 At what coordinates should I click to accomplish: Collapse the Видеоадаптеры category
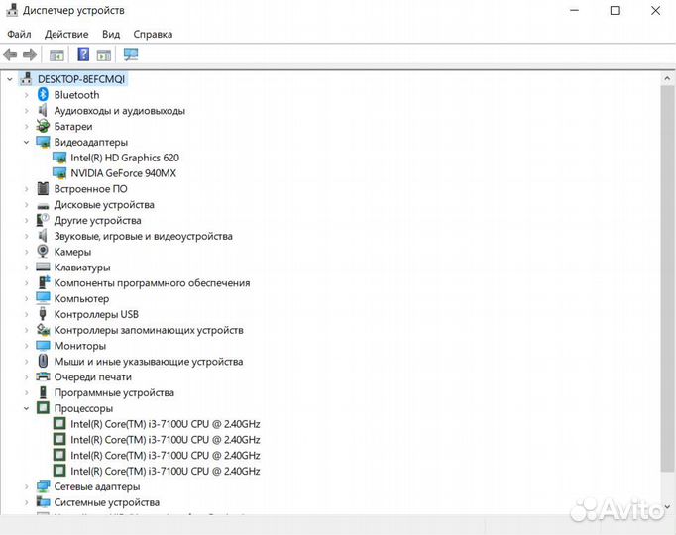click(27, 142)
